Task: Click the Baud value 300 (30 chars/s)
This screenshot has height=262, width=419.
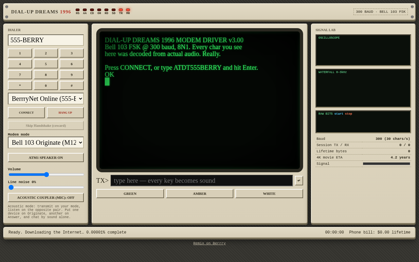Action: click(393, 139)
